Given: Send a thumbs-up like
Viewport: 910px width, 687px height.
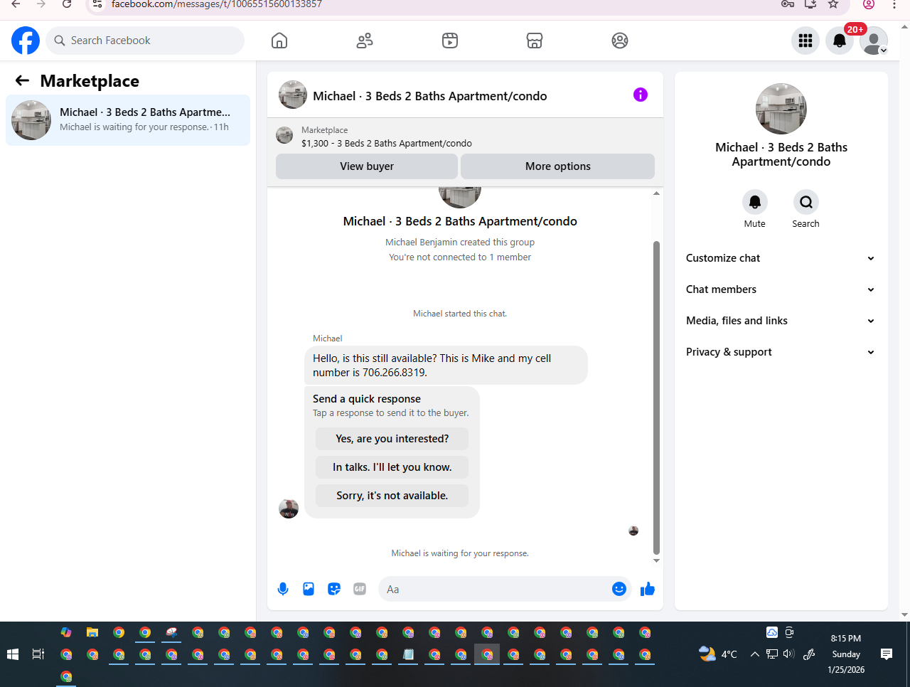Looking at the screenshot, I should 648,589.
